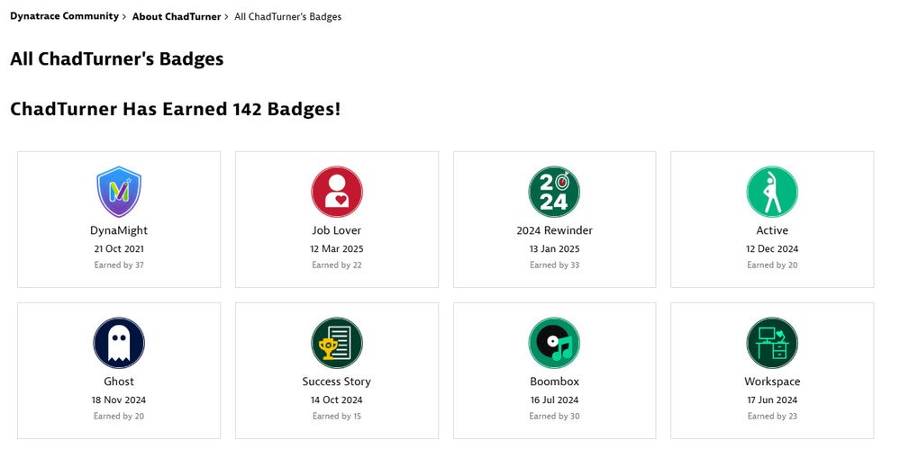Open the About ChadTurner breadcrumb link
The image size is (900, 449).
coord(177,16)
